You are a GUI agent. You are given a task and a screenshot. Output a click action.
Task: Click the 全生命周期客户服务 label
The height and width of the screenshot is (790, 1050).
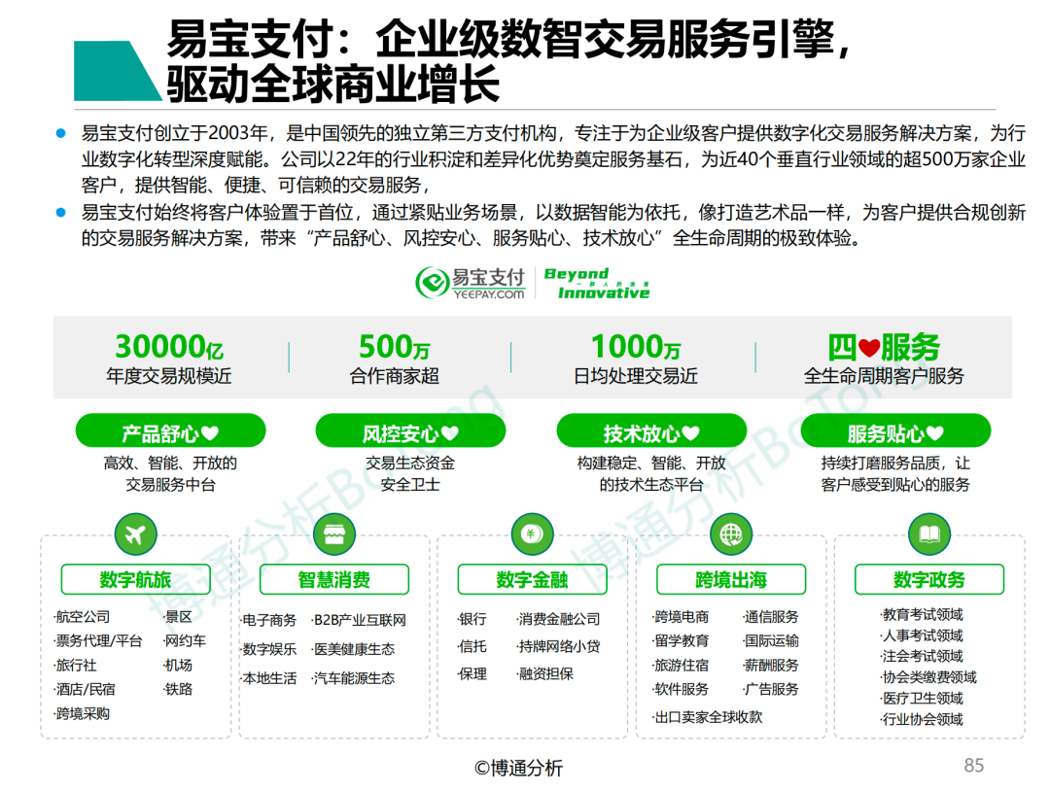[x=884, y=376]
